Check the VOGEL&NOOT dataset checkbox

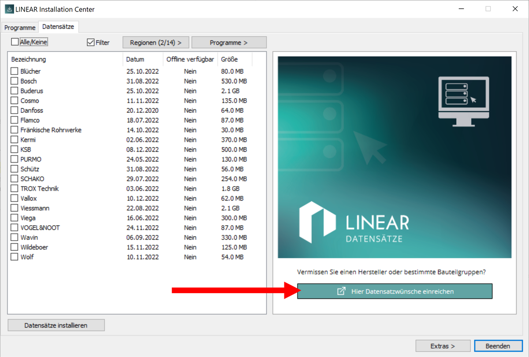[x=15, y=227]
